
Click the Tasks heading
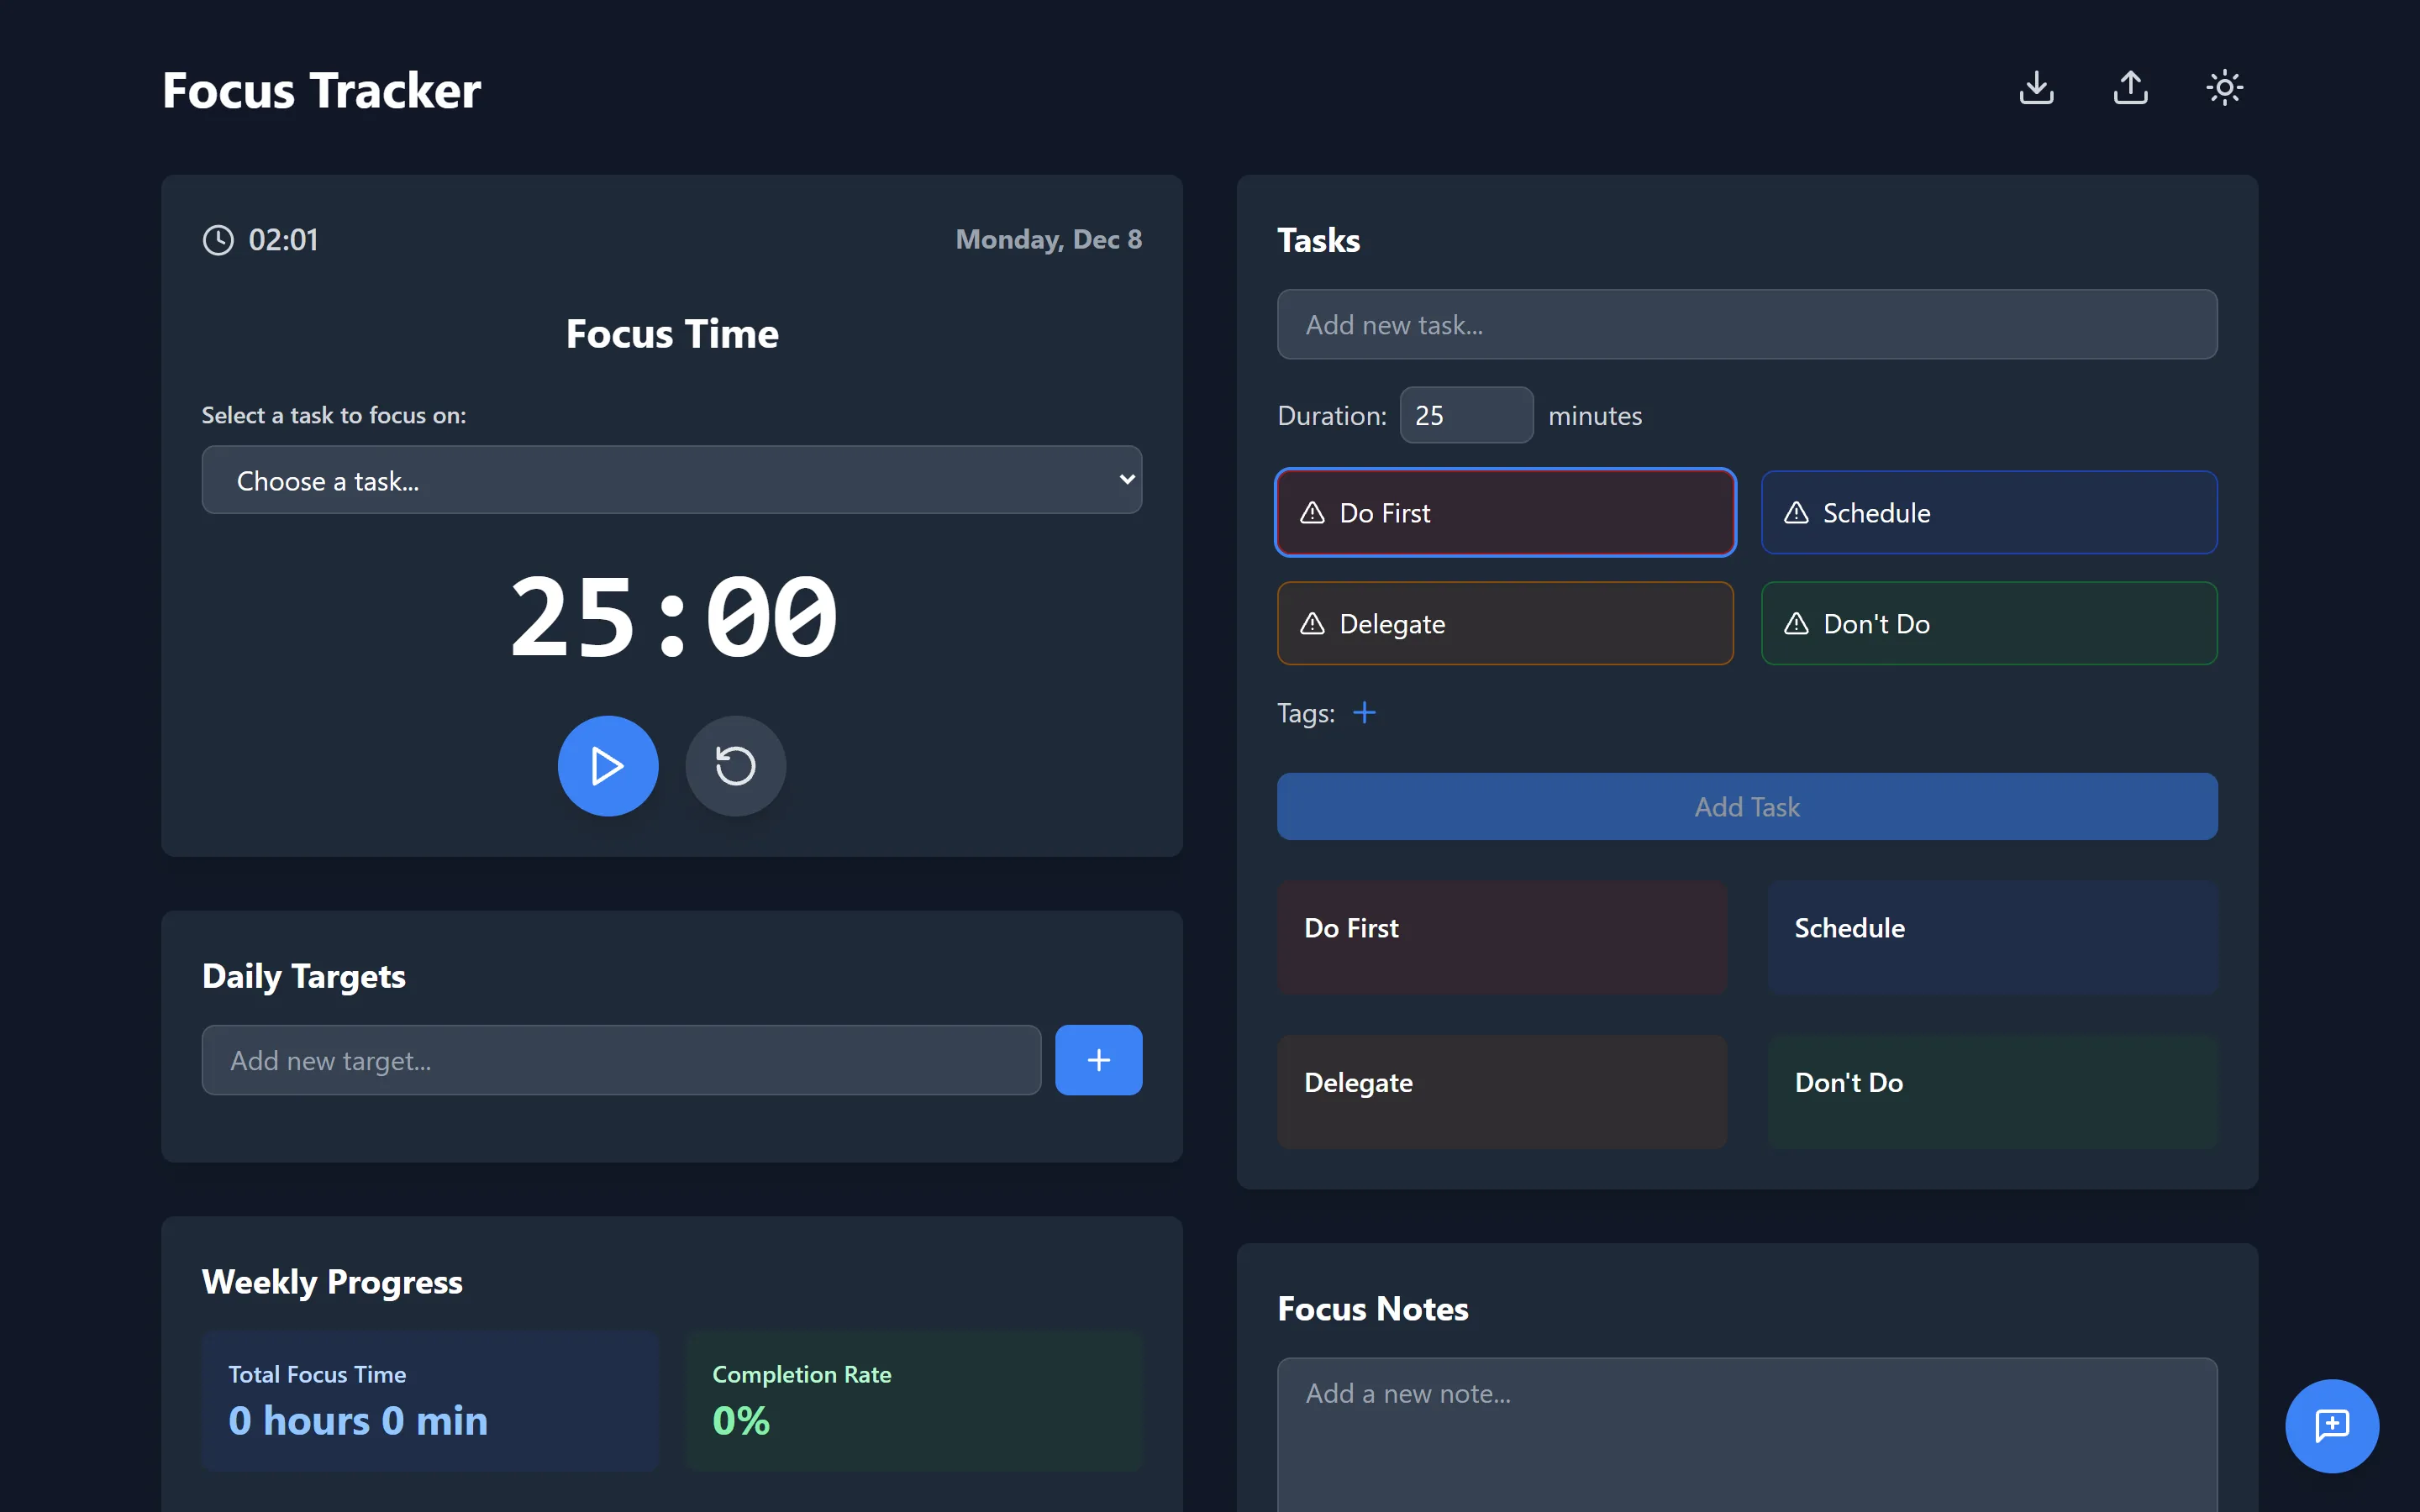(x=1318, y=240)
